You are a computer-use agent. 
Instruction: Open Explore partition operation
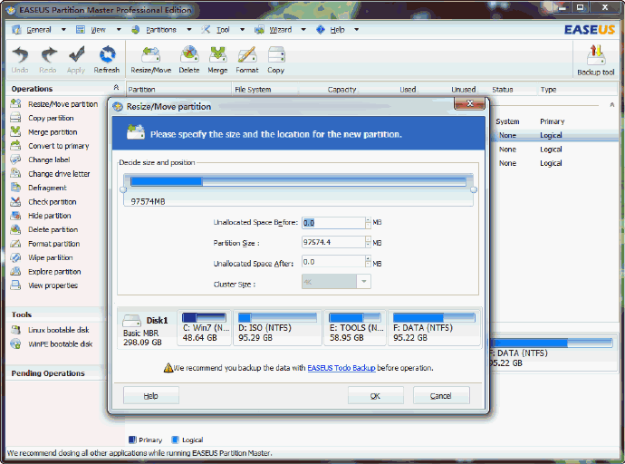[x=54, y=272]
